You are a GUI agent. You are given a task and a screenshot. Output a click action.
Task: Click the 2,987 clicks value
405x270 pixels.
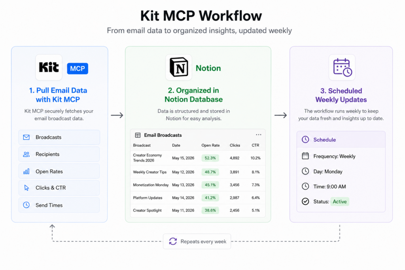pyautogui.click(x=235, y=198)
